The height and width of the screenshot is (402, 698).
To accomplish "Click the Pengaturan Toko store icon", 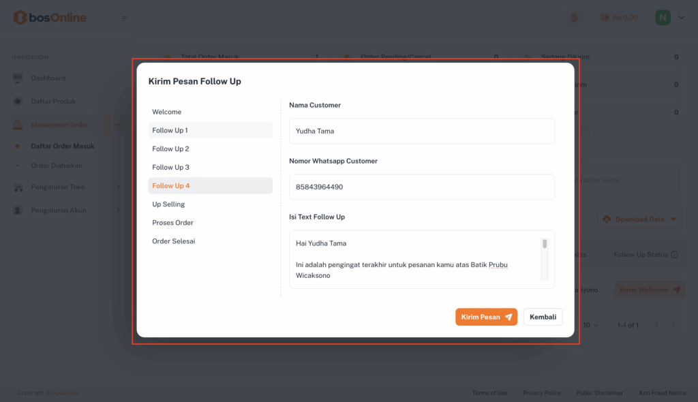I will click(18, 187).
